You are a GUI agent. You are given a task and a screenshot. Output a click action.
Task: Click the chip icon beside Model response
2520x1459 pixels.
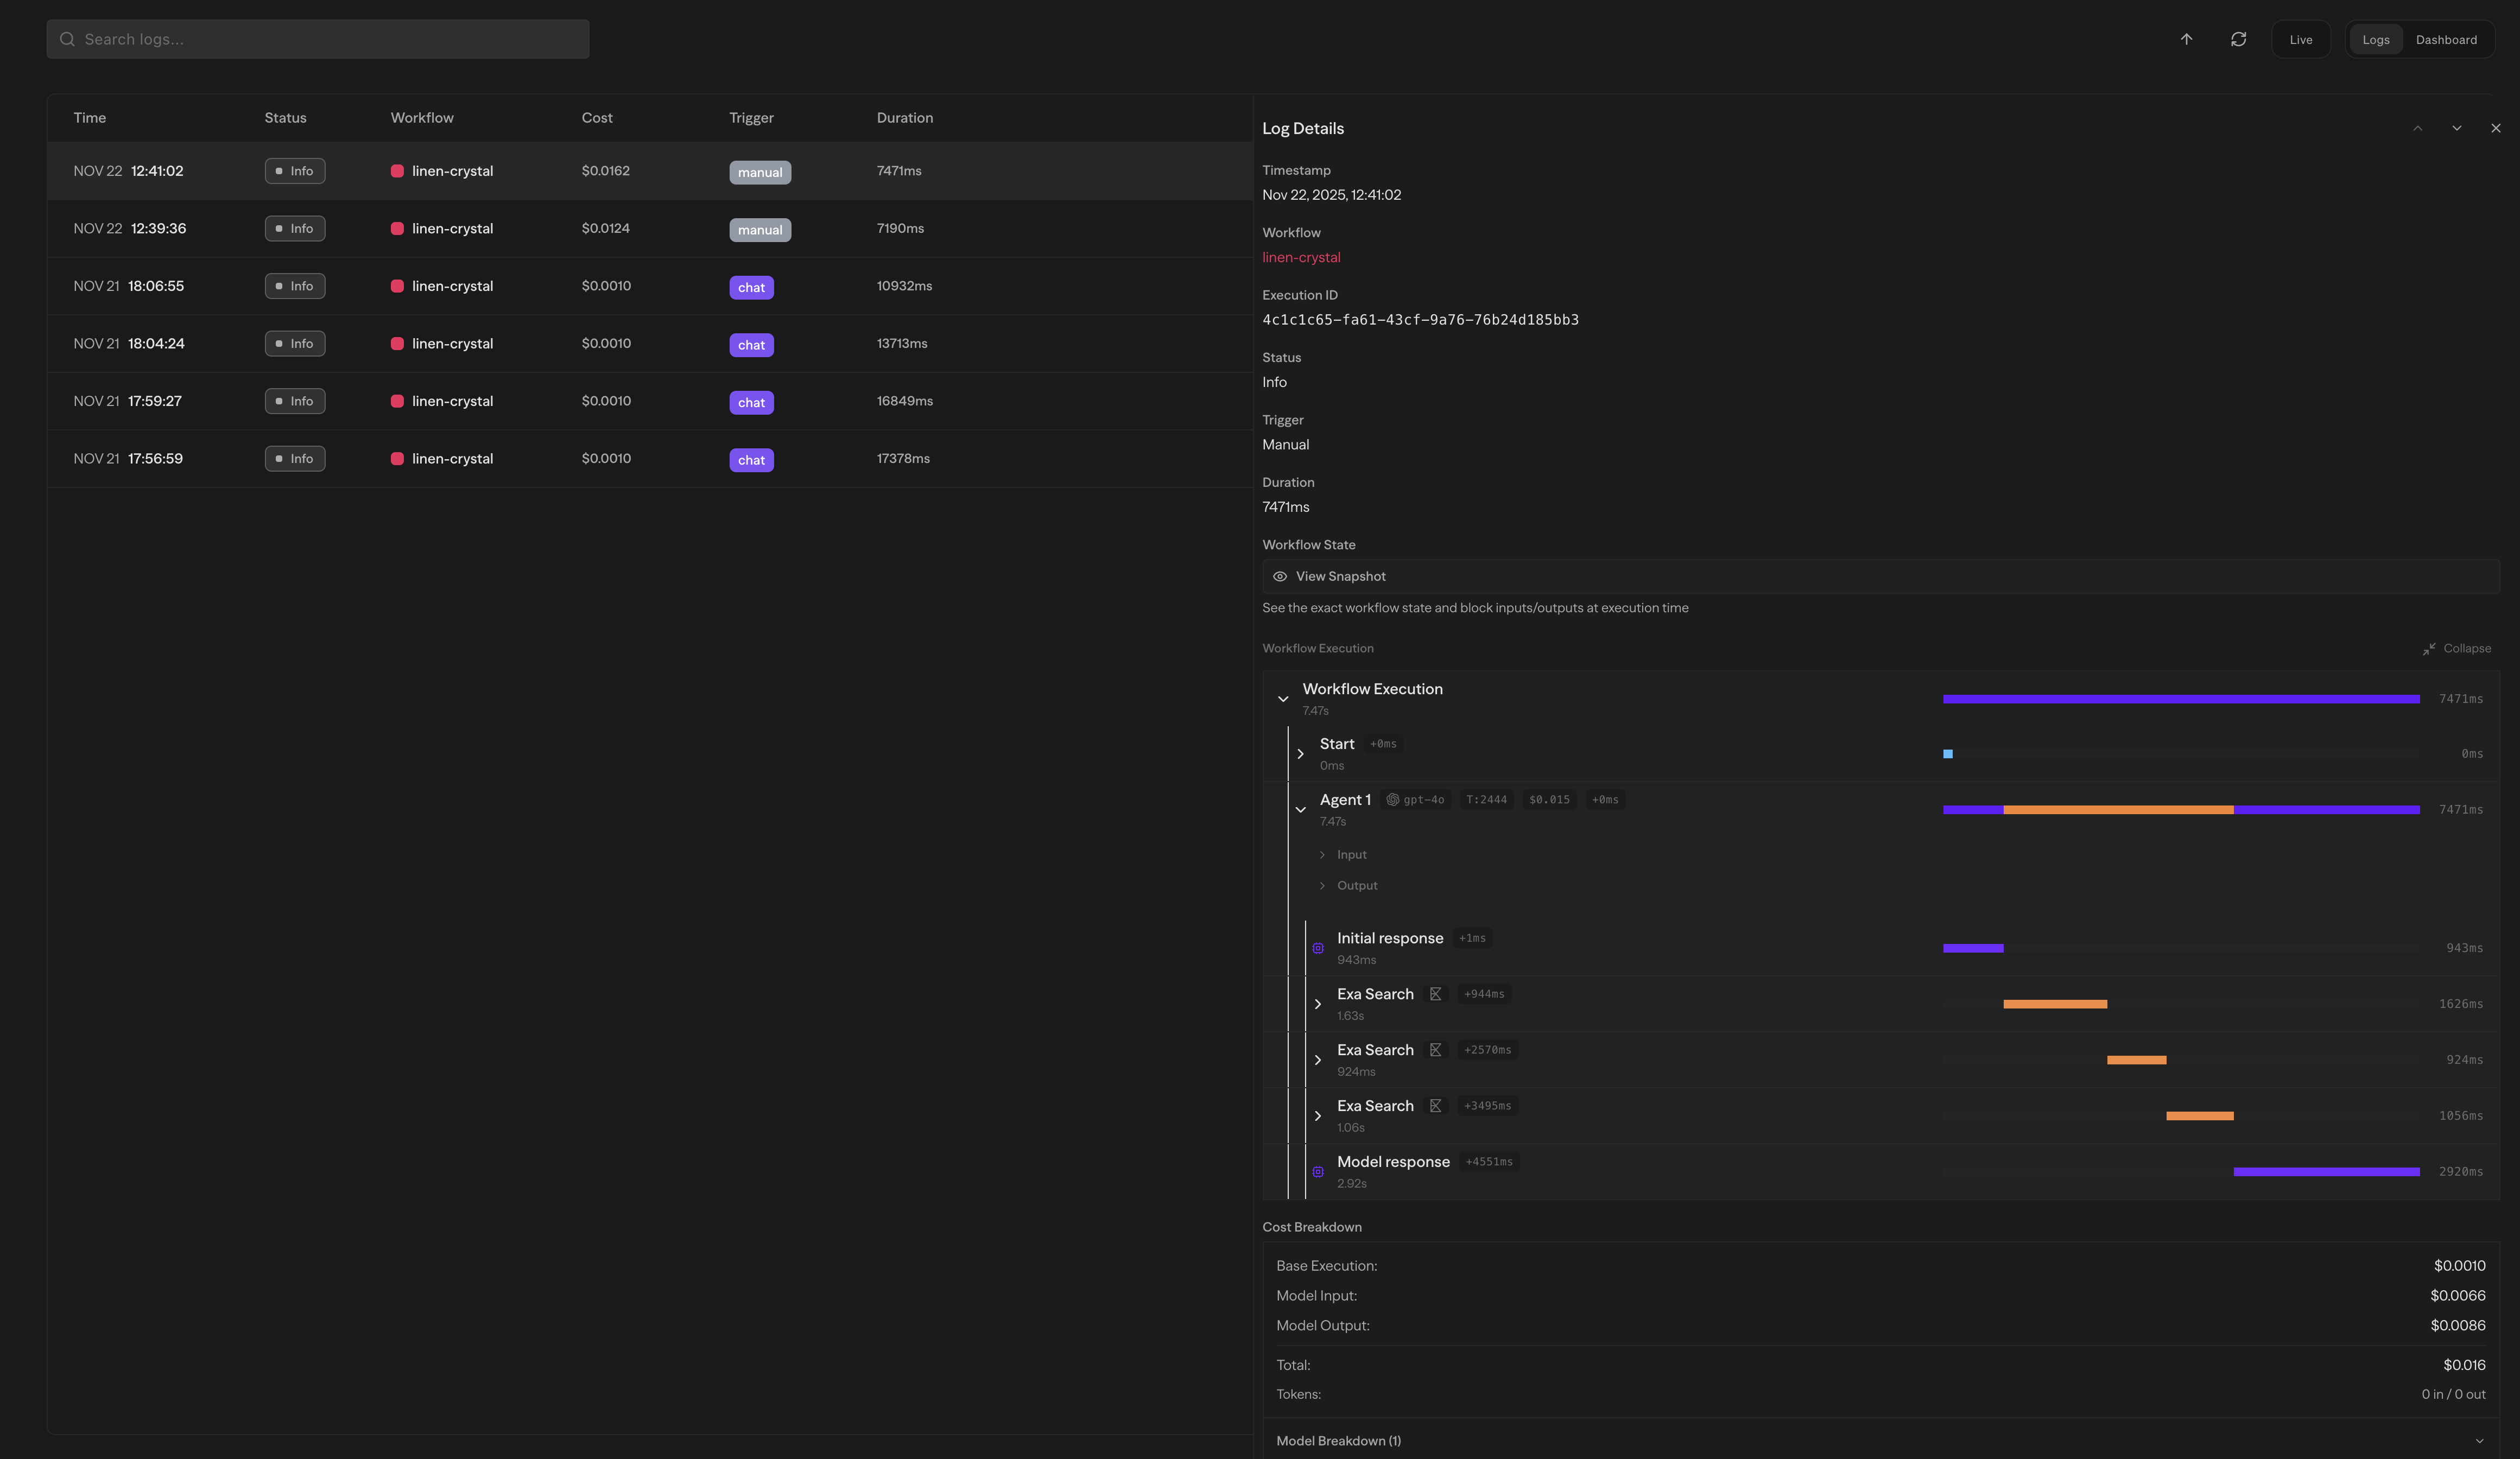(1318, 1171)
